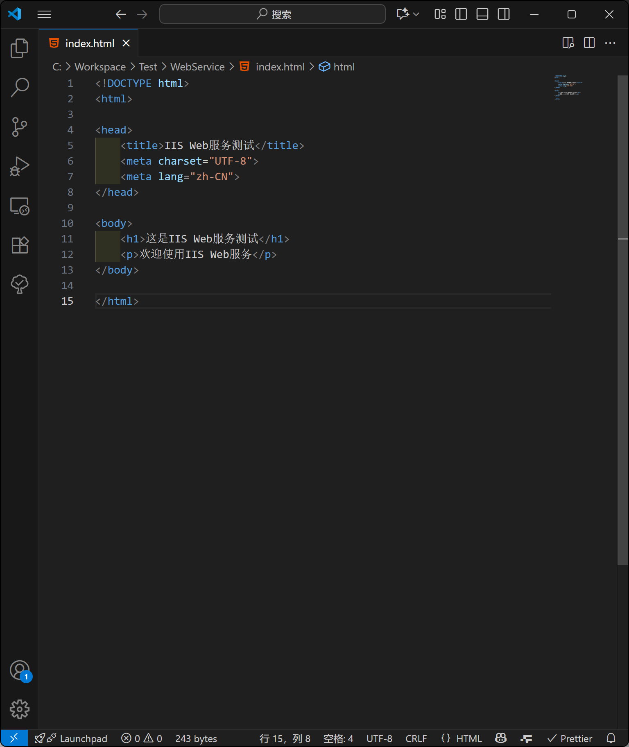Click the Prettier formatter status
Image resolution: width=629 pixels, height=747 pixels.
point(570,738)
